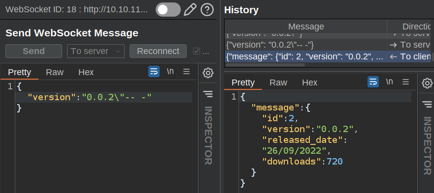
Task: Click the Send button
Action: (34, 51)
